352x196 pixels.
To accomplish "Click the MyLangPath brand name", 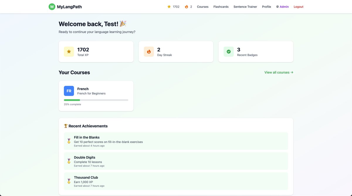I will coord(70,7).
